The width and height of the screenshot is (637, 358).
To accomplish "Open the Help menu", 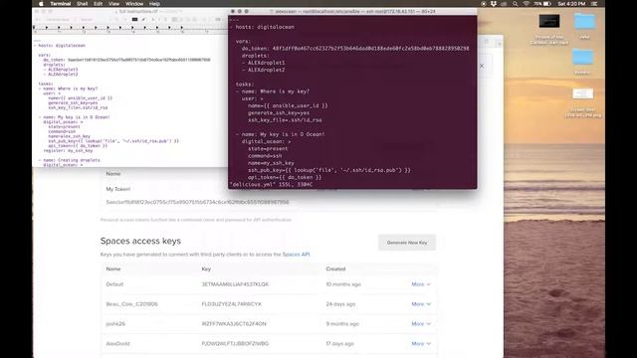I will (x=154, y=4).
